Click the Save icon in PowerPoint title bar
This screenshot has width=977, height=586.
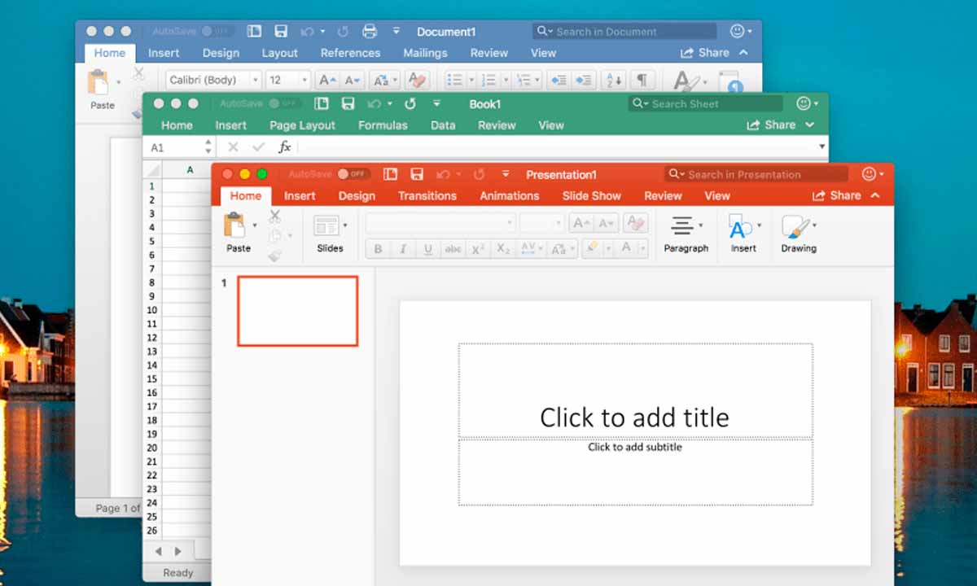coord(417,174)
